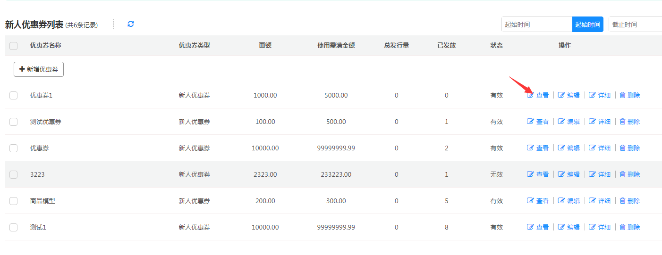Click 删除 trash icon for 3223 row
The width and height of the screenshot is (662, 255).
pyautogui.click(x=622, y=174)
